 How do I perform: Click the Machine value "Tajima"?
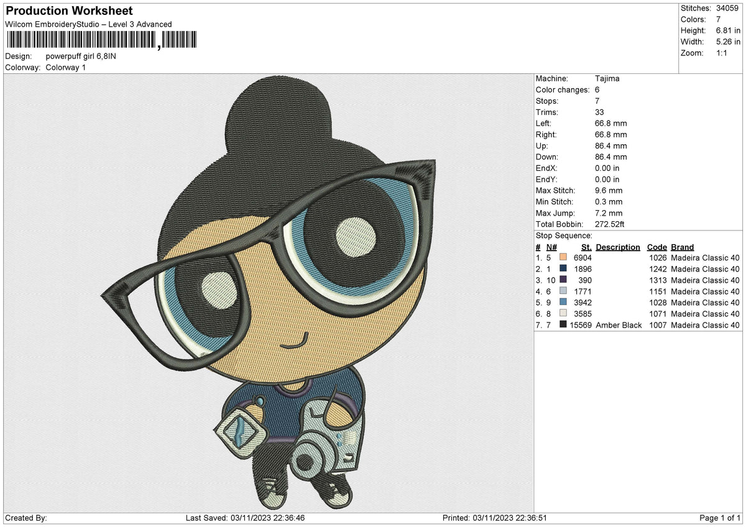[x=607, y=79]
